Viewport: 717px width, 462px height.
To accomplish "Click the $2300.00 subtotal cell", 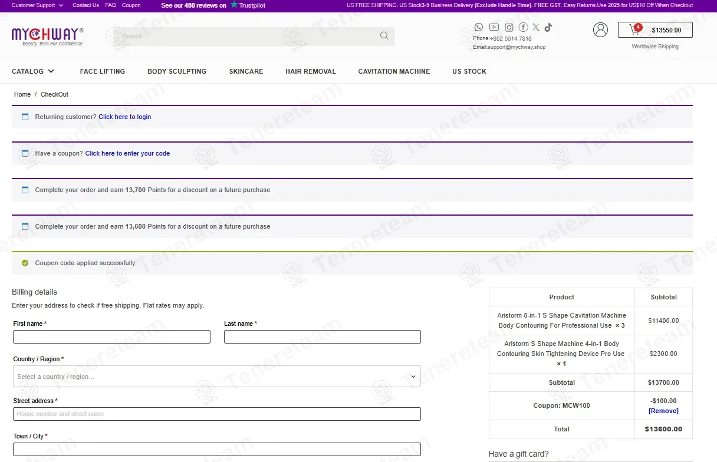I will [663, 354].
